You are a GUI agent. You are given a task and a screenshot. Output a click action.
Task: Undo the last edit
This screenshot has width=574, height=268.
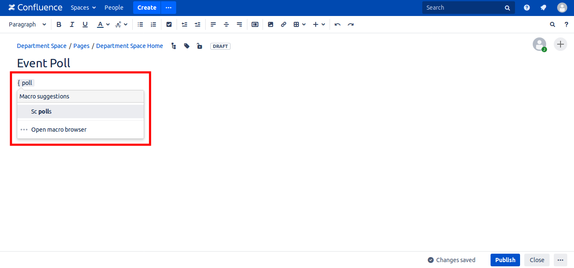[x=338, y=24]
